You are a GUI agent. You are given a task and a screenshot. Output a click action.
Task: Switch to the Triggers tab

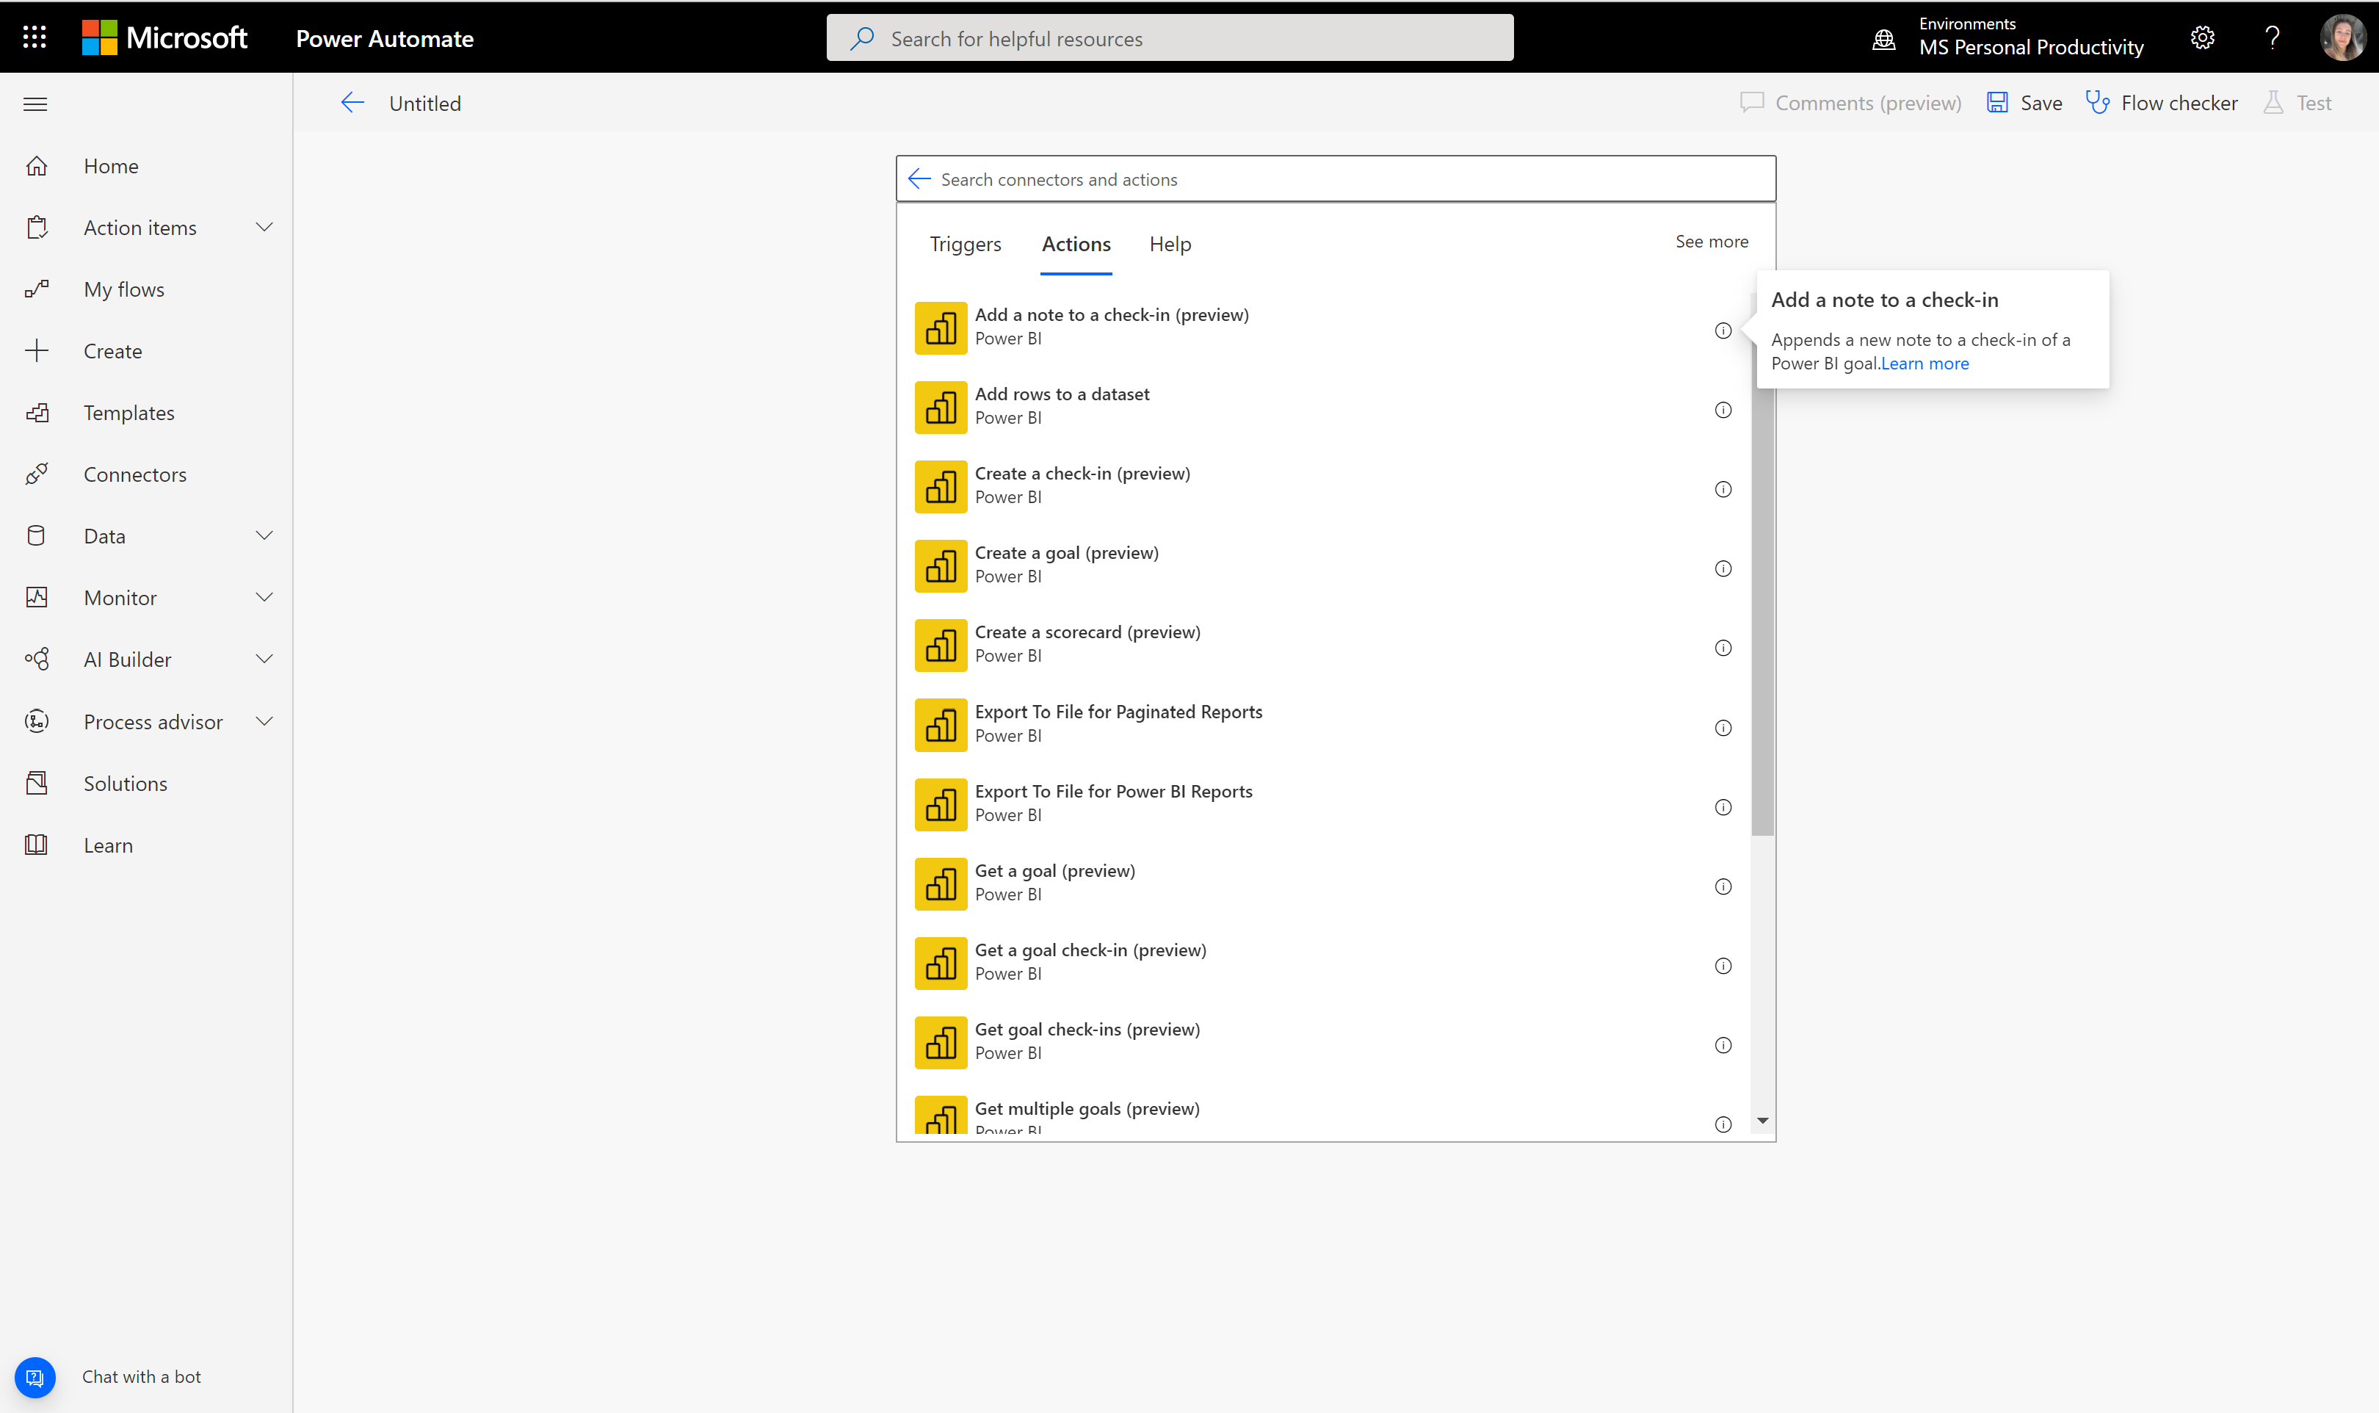click(963, 242)
